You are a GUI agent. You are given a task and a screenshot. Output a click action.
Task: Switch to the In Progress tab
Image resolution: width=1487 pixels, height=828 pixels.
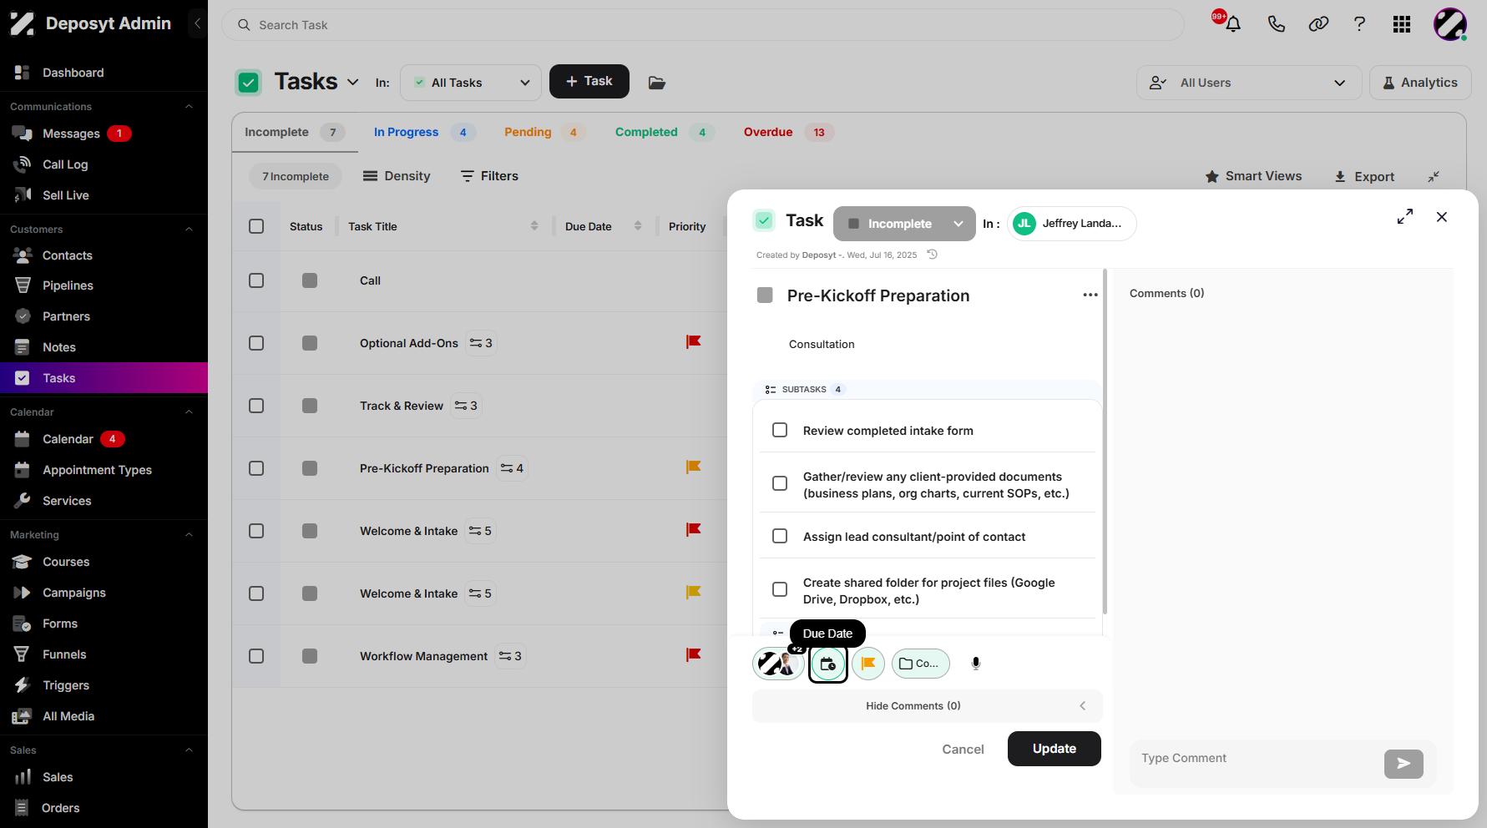(424, 132)
